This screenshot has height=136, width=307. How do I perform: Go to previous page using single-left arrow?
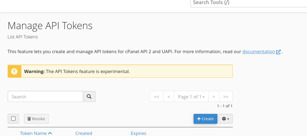click(169, 96)
